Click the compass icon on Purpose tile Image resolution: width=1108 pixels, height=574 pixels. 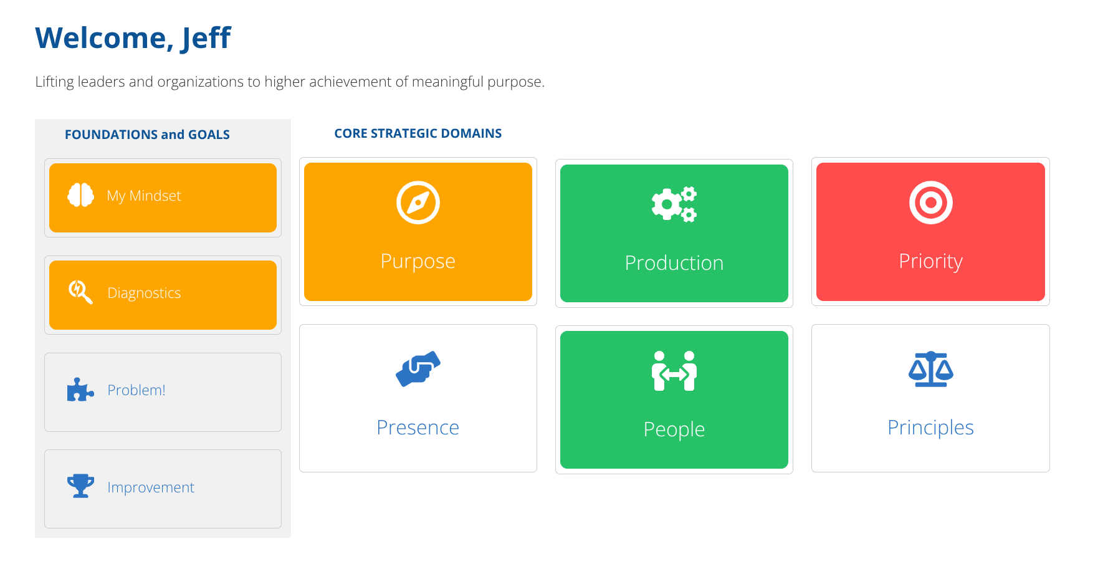click(418, 203)
